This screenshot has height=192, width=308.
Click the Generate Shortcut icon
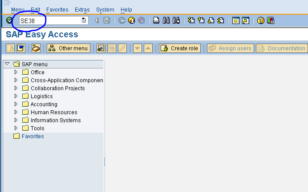pos(246,20)
